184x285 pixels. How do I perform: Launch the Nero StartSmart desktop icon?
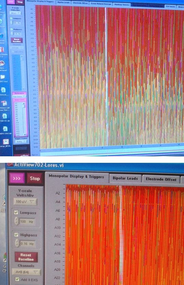click(2, 63)
